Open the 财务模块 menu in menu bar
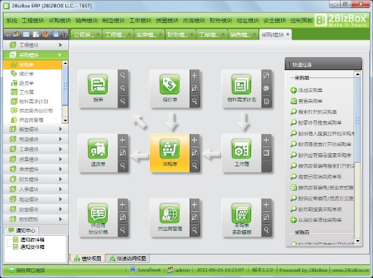This screenshot has height=278, width=373. coord(221,20)
